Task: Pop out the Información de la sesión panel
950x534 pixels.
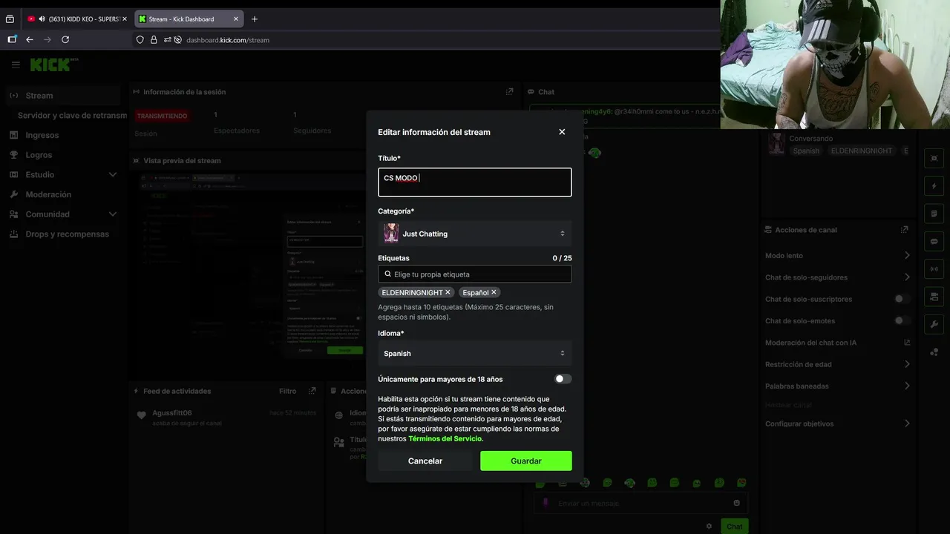Action: pyautogui.click(x=509, y=92)
